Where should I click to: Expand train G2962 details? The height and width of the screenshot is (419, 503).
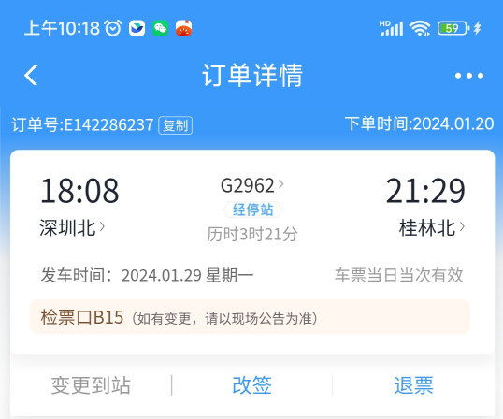pyautogui.click(x=252, y=185)
